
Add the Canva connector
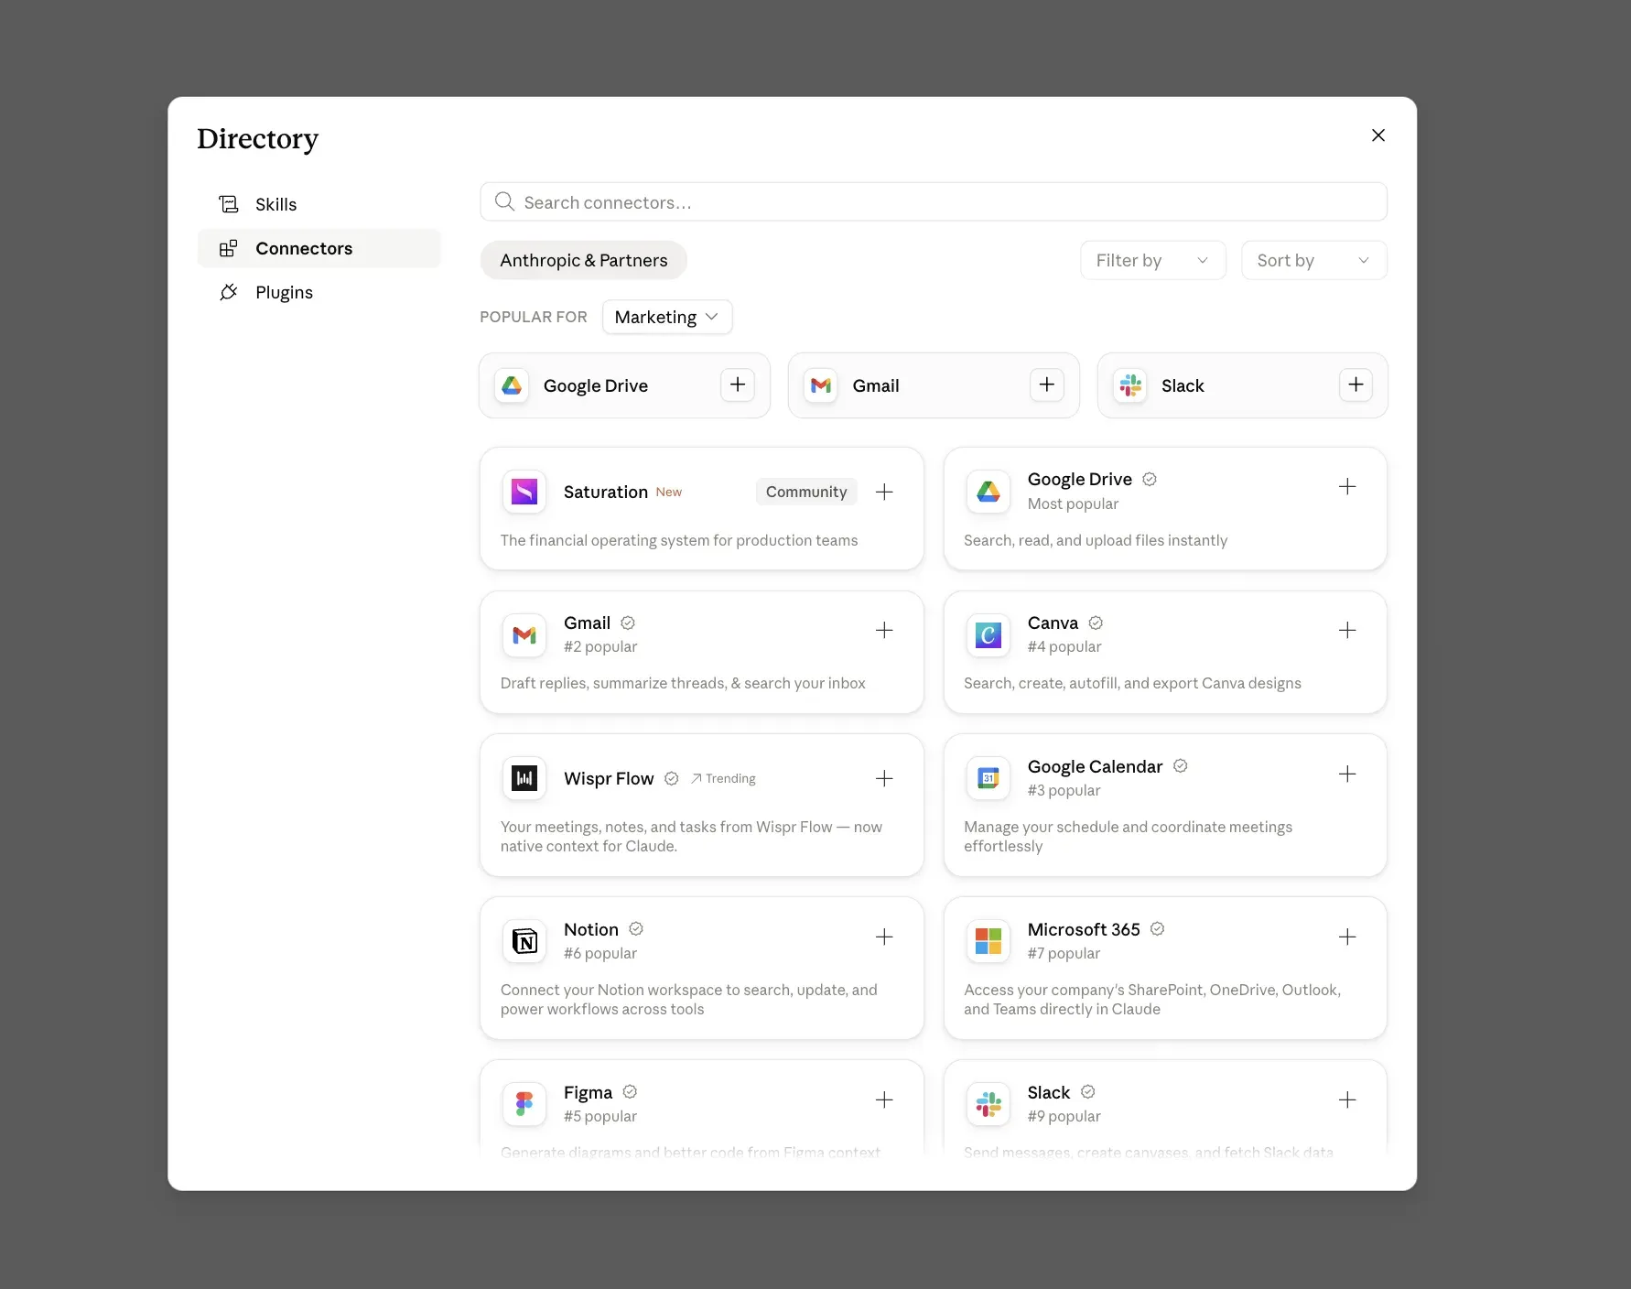coord(1347,630)
